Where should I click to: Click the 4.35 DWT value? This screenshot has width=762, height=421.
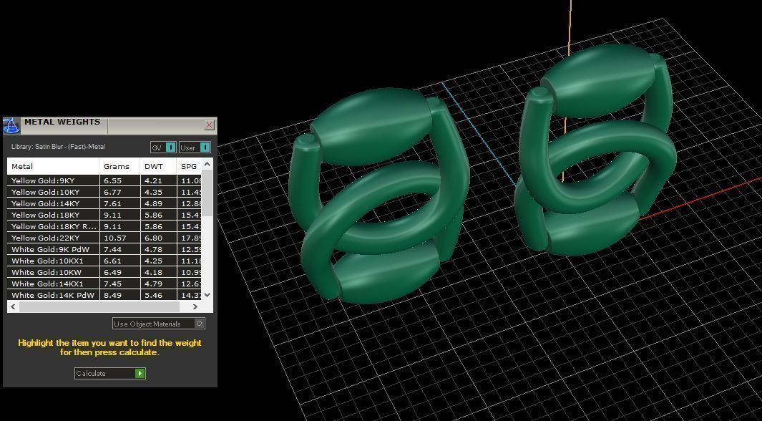(153, 192)
